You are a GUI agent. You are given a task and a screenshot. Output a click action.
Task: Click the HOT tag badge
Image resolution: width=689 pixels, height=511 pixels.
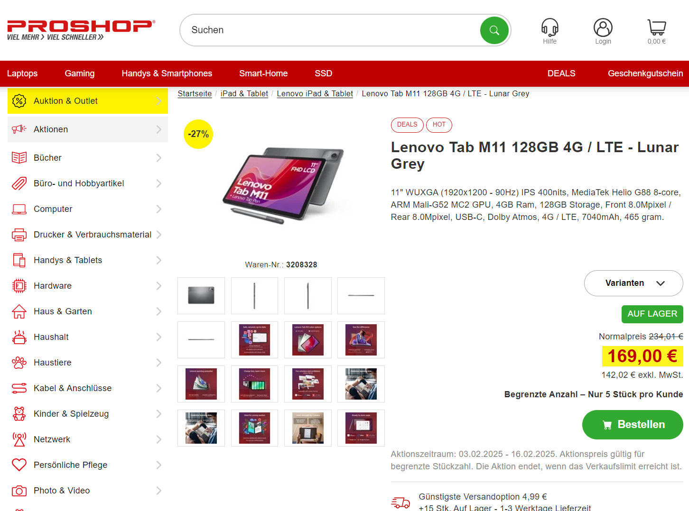click(x=439, y=125)
